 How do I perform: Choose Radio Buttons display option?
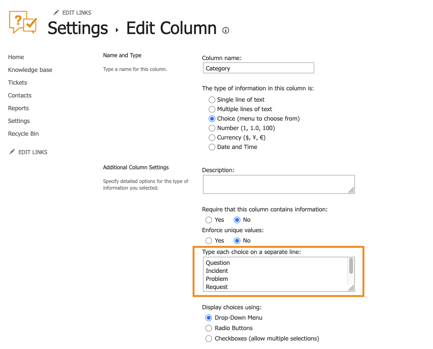click(x=209, y=328)
